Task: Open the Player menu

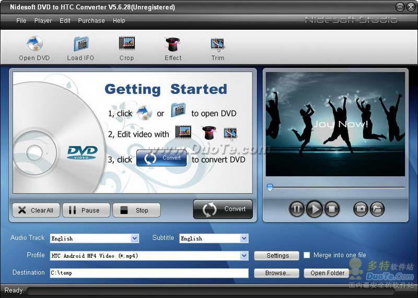Action: coord(43,20)
